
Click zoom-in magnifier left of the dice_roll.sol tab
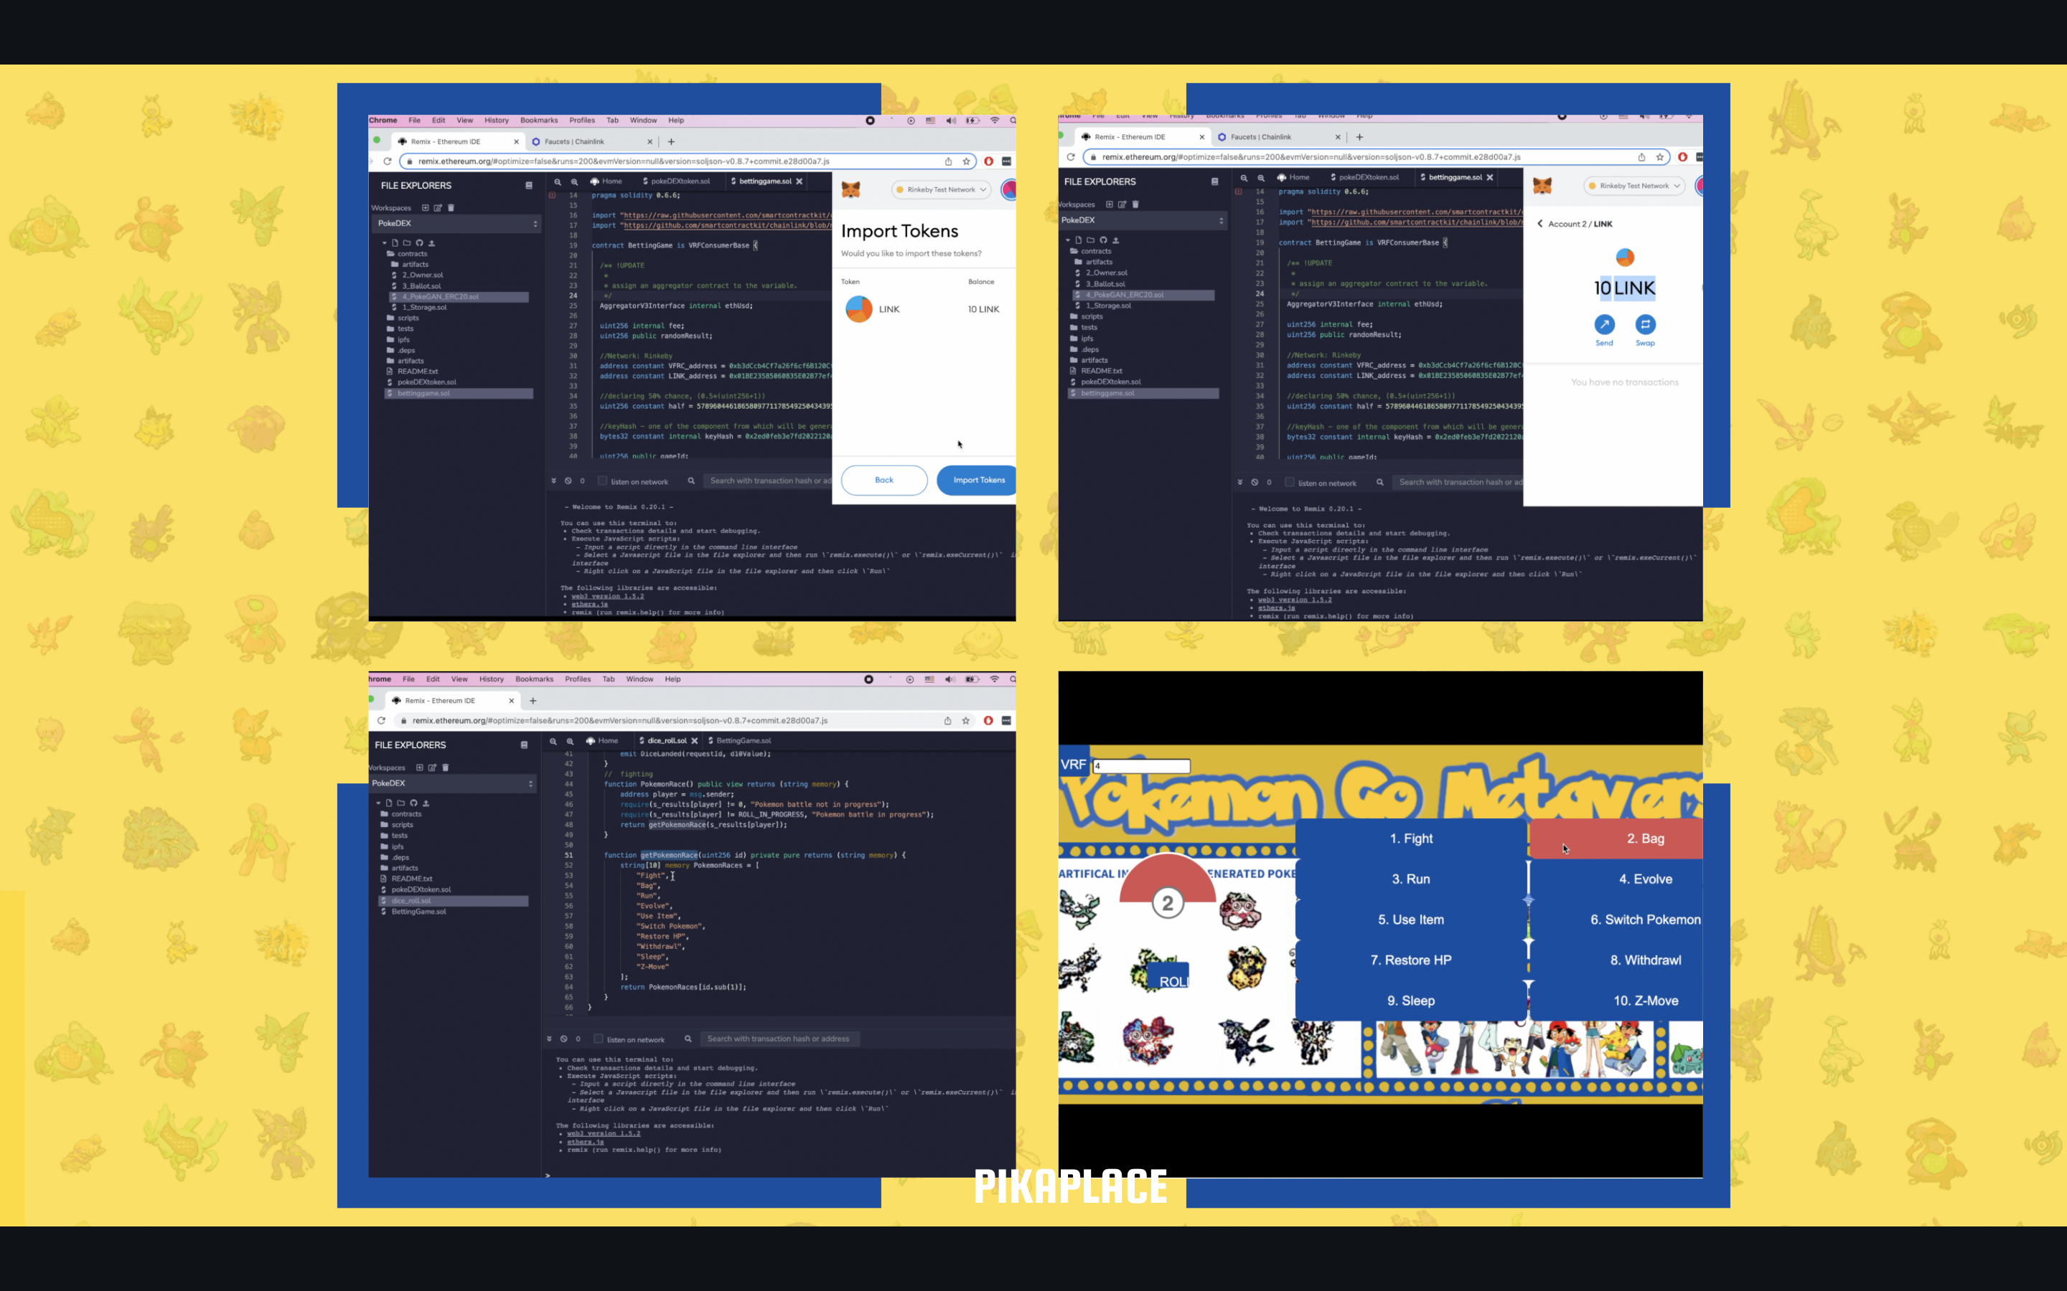(570, 741)
